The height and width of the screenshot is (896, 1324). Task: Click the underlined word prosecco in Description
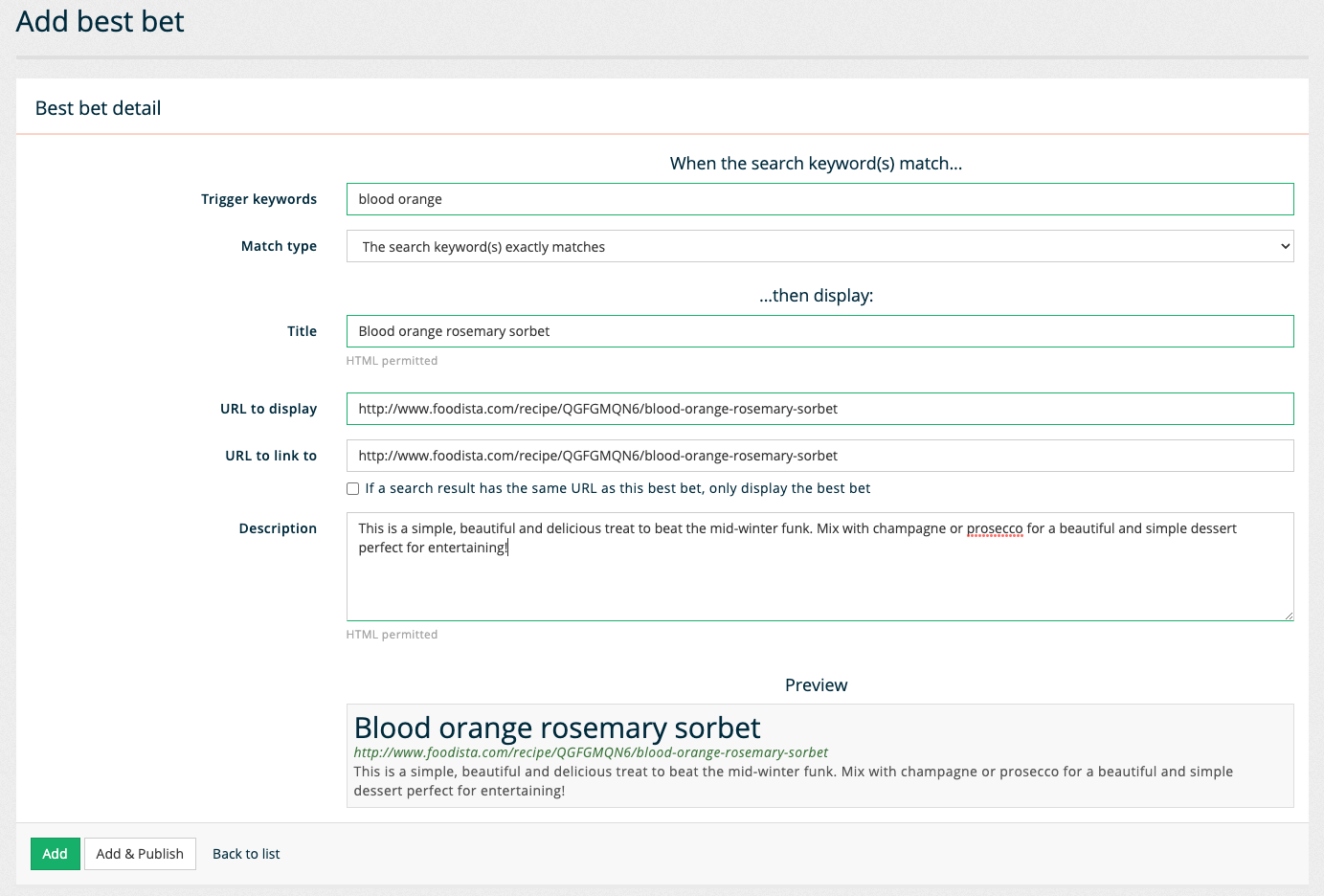tap(995, 528)
